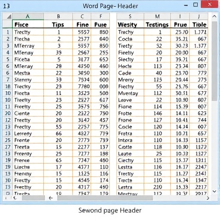Click the Fine value "4545"
This screenshot has width=220, height=220.
[x=82, y=180]
